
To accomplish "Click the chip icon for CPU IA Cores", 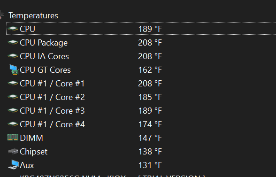I will [x=13, y=56].
